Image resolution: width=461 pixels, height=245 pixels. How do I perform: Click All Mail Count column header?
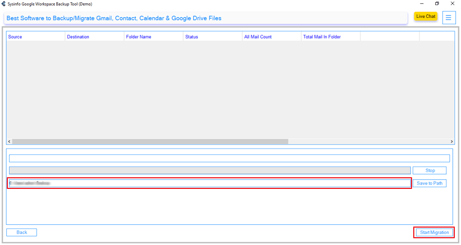272,37
